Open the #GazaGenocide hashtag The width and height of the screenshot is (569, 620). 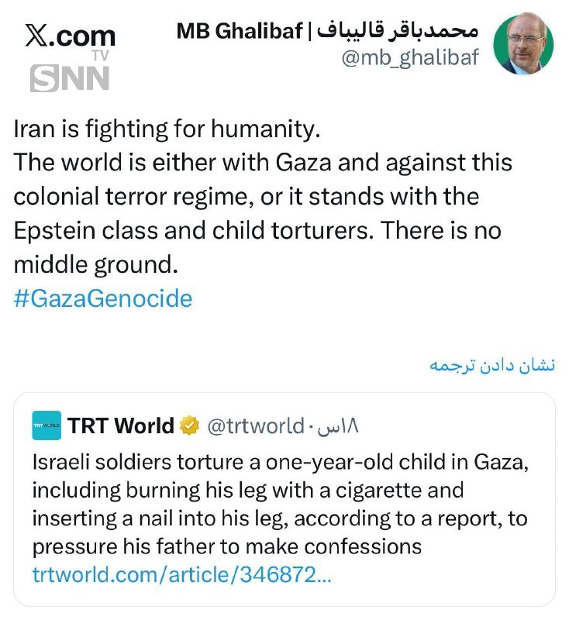102,298
